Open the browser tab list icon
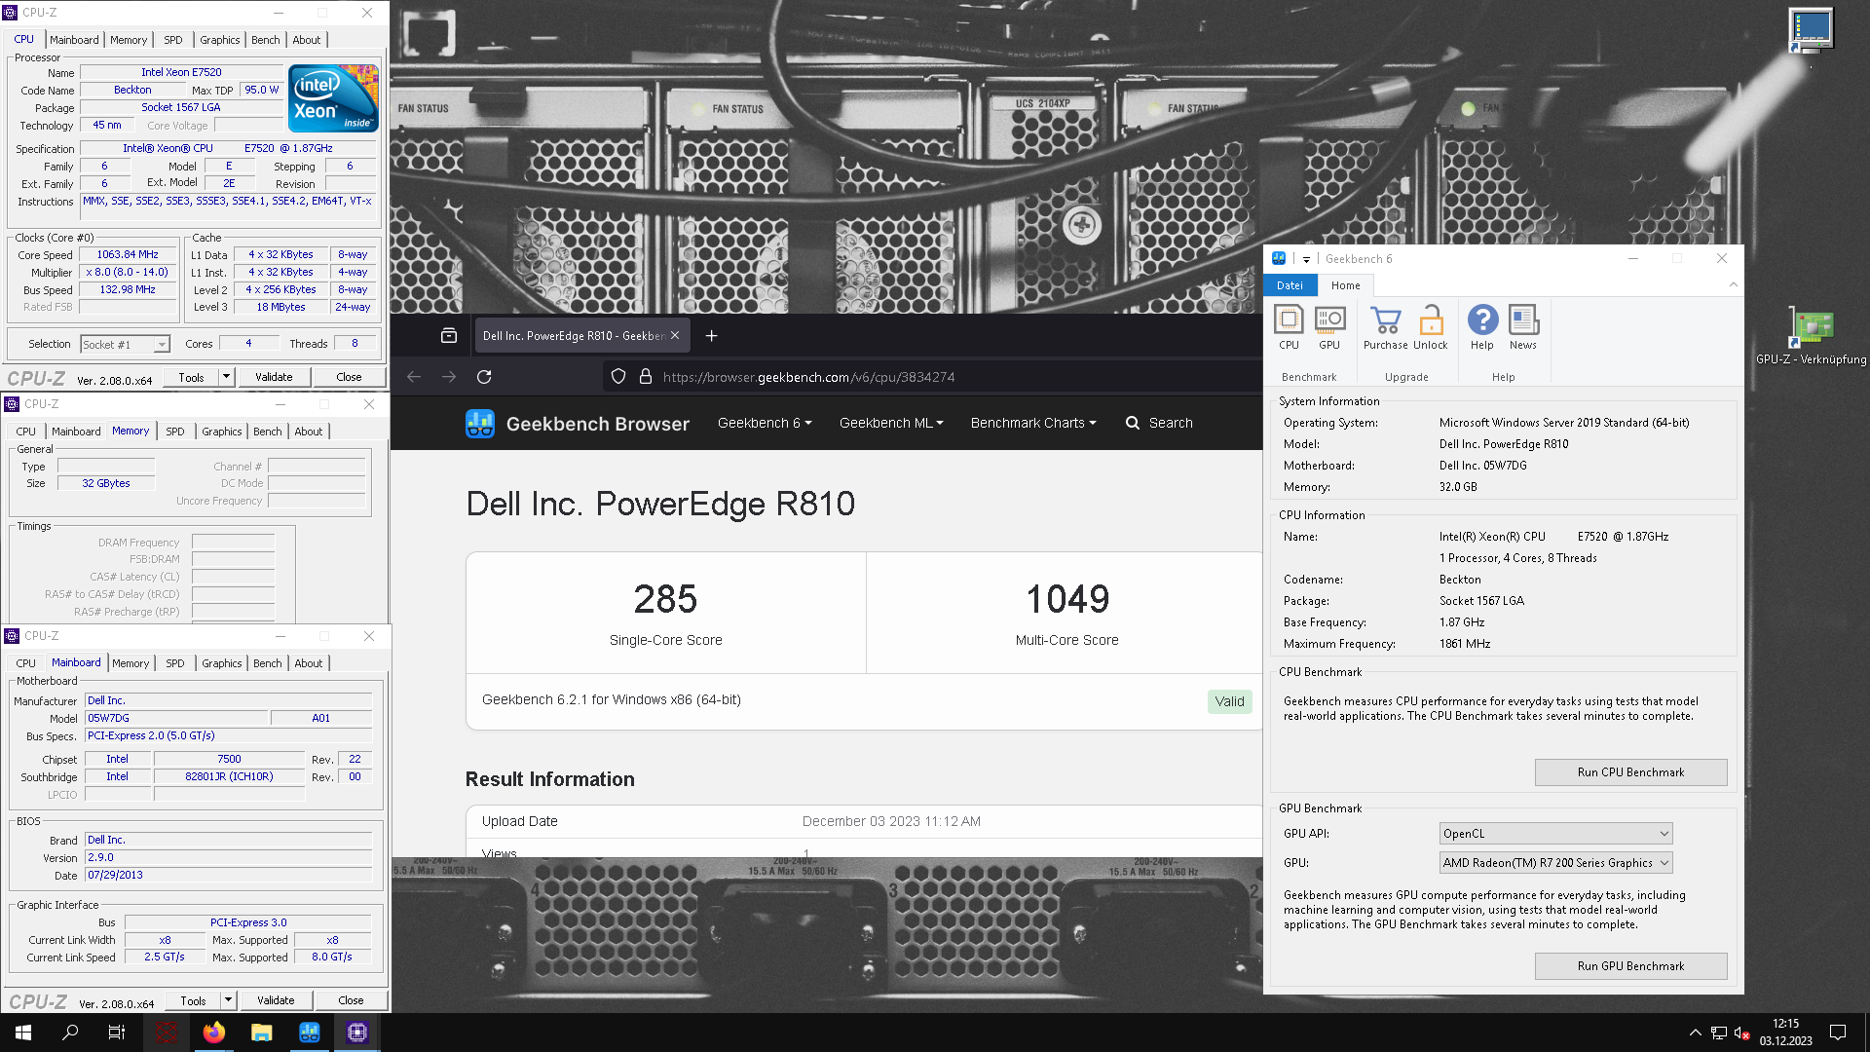The height and width of the screenshot is (1052, 1870). click(449, 336)
